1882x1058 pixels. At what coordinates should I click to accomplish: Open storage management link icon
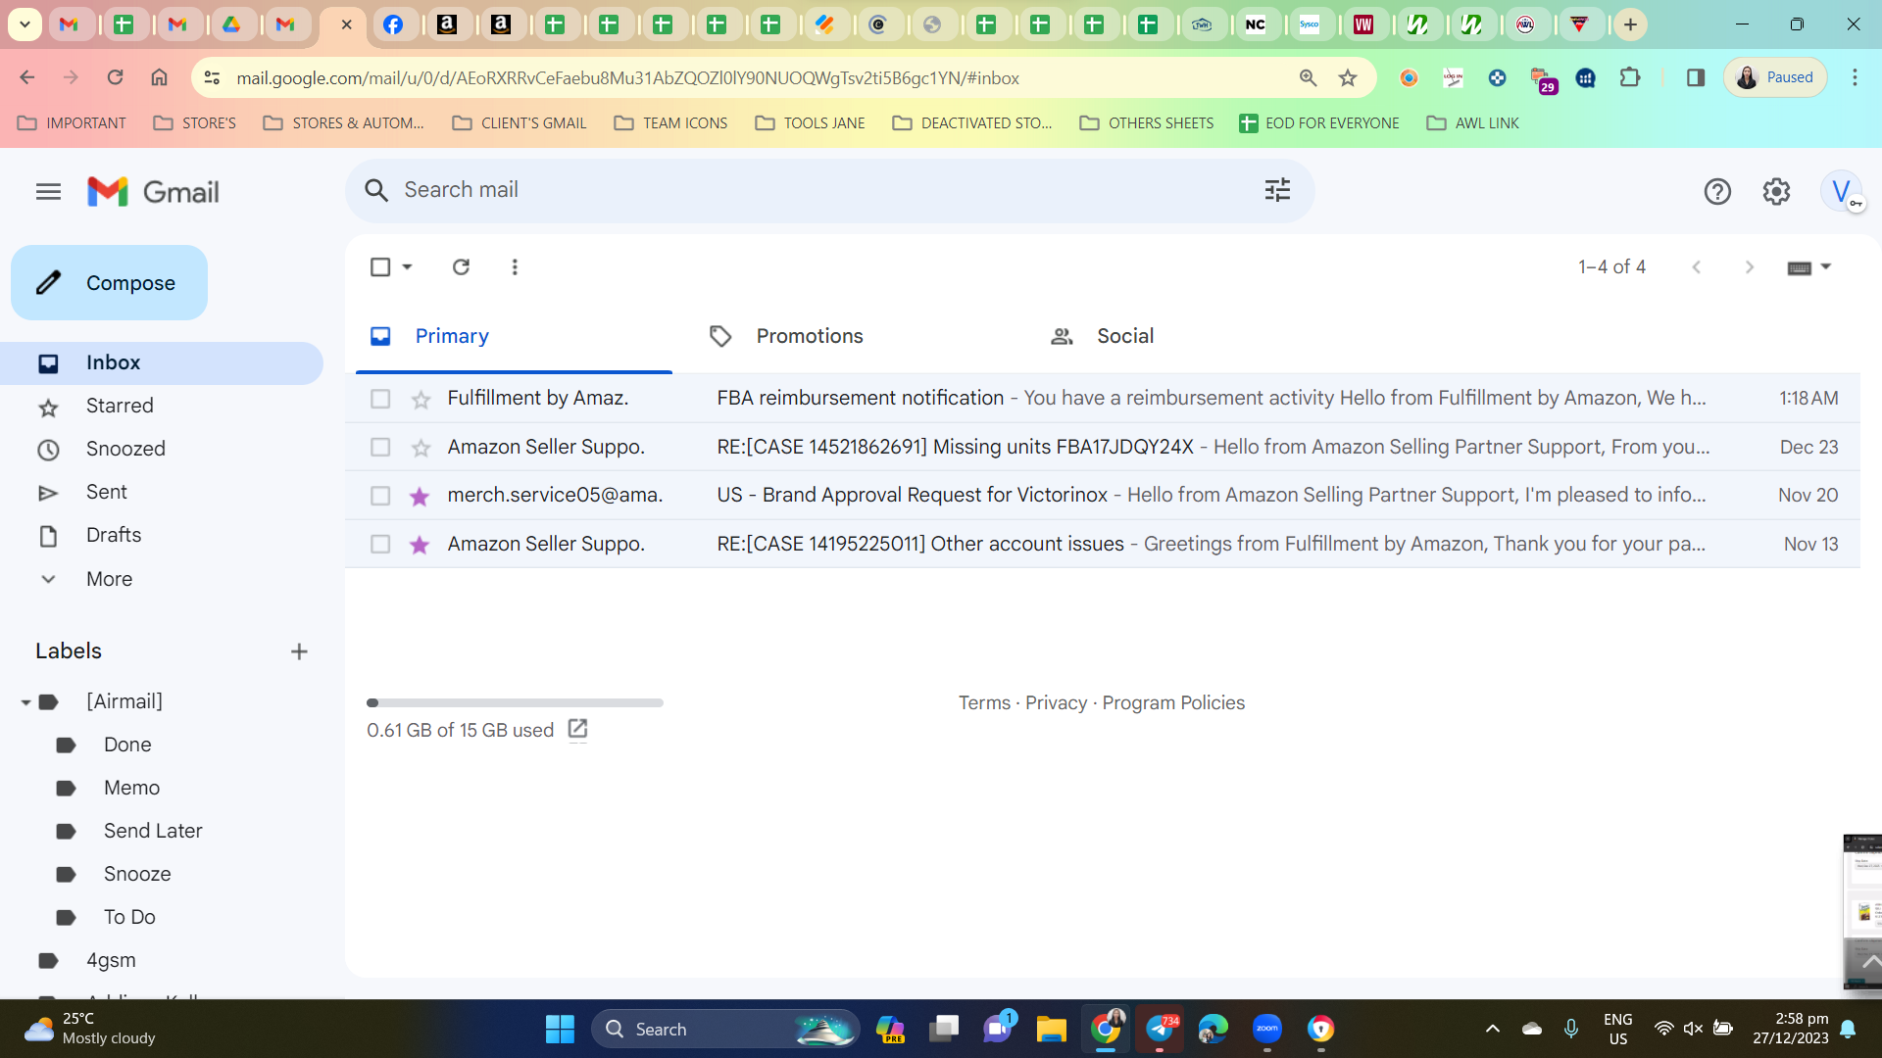(577, 729)
